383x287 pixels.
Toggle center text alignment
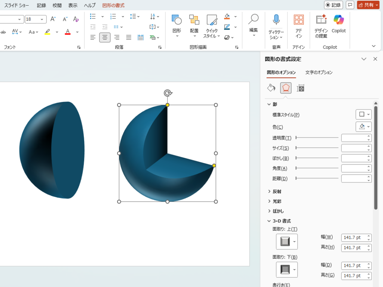click(x=105, y=37)
